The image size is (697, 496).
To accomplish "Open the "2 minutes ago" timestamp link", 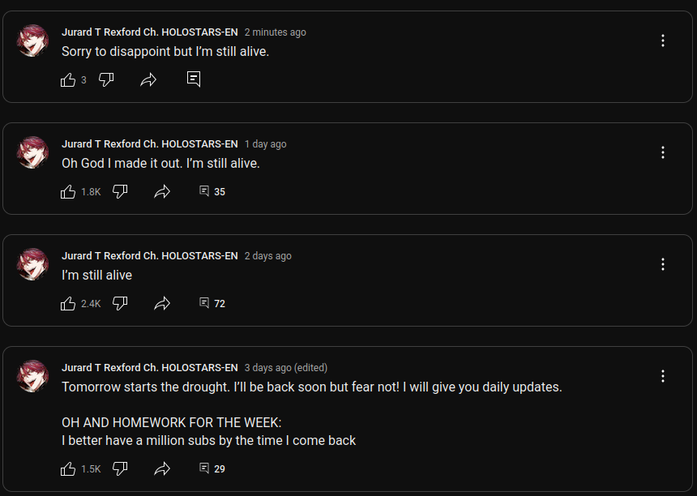I will point(275,32).
